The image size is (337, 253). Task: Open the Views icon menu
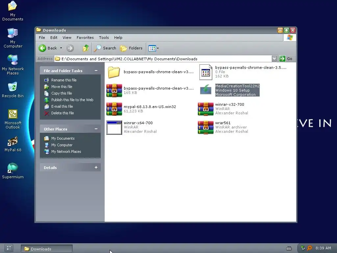[153, 48]
